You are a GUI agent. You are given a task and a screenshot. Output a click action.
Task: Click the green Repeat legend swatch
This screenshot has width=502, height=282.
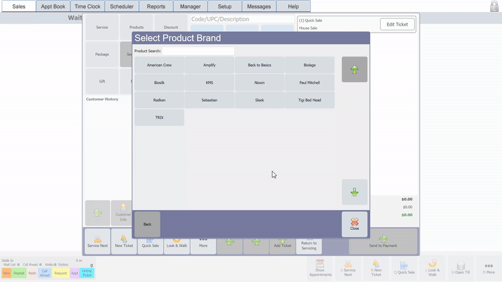point(19,273)
